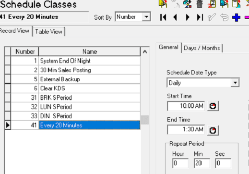Select the Every 20 Minutes row
Viewport: 249px width, 174px height.
click(x=90, y=125)
